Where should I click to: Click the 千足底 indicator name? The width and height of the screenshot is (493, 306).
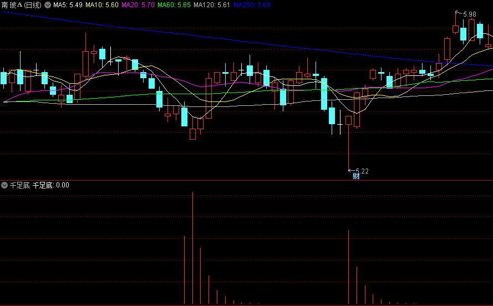19,185
